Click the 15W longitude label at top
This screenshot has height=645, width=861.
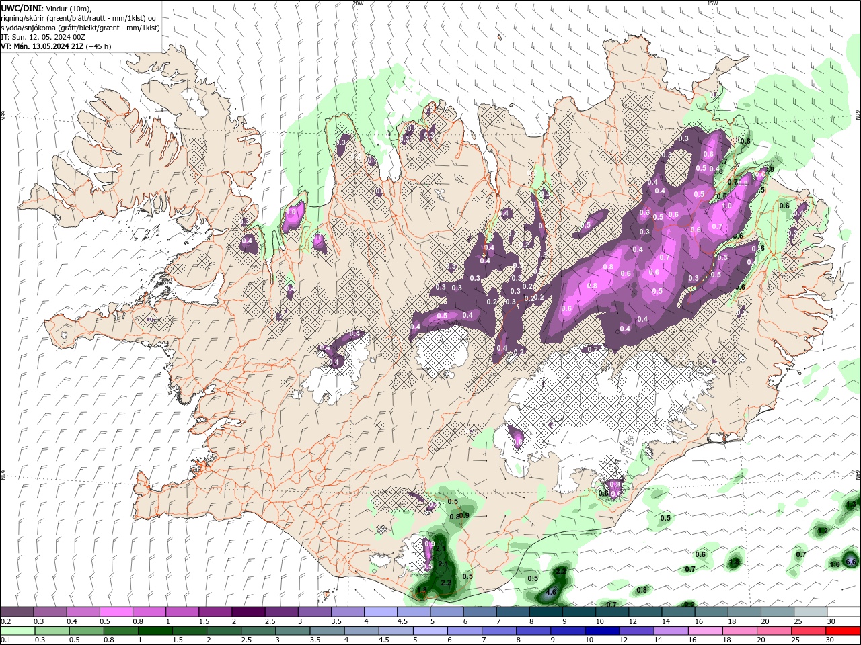pos(712,3)
